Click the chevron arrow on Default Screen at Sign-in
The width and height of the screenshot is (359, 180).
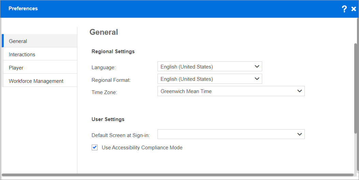tap(300, 134)
